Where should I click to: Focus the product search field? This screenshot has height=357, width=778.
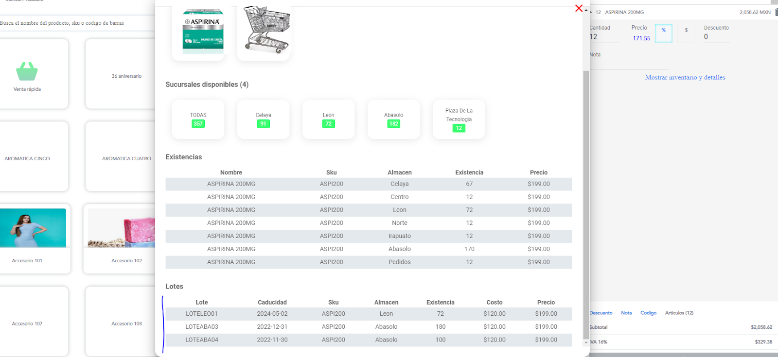(x=77, y=23)
